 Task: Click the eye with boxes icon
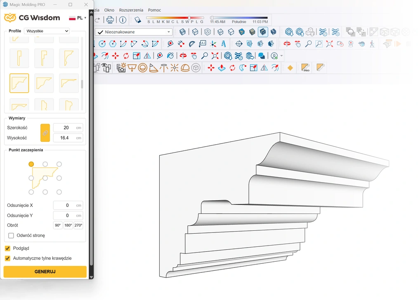106,68
